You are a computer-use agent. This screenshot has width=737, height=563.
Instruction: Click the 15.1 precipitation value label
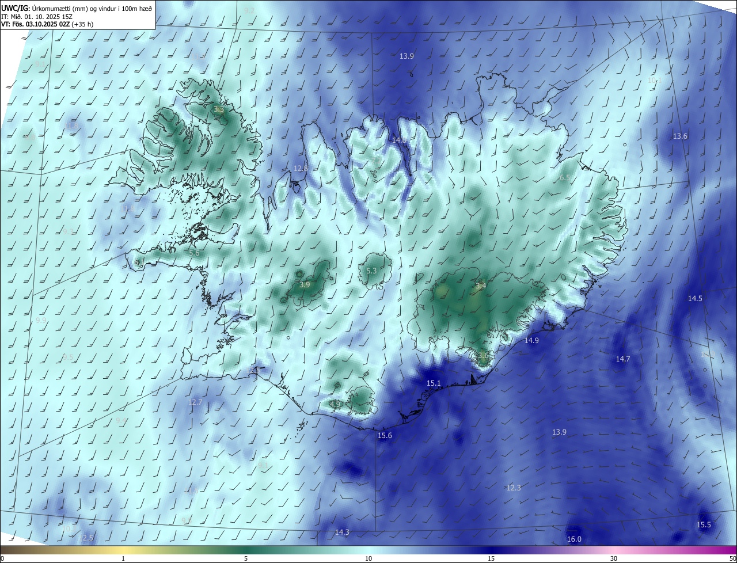point(434,383)
